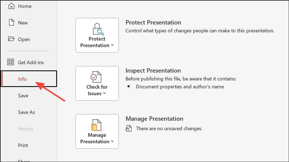Choose Save from the backstage menu
The image size is (289, 162).
(x=23, y=95)
